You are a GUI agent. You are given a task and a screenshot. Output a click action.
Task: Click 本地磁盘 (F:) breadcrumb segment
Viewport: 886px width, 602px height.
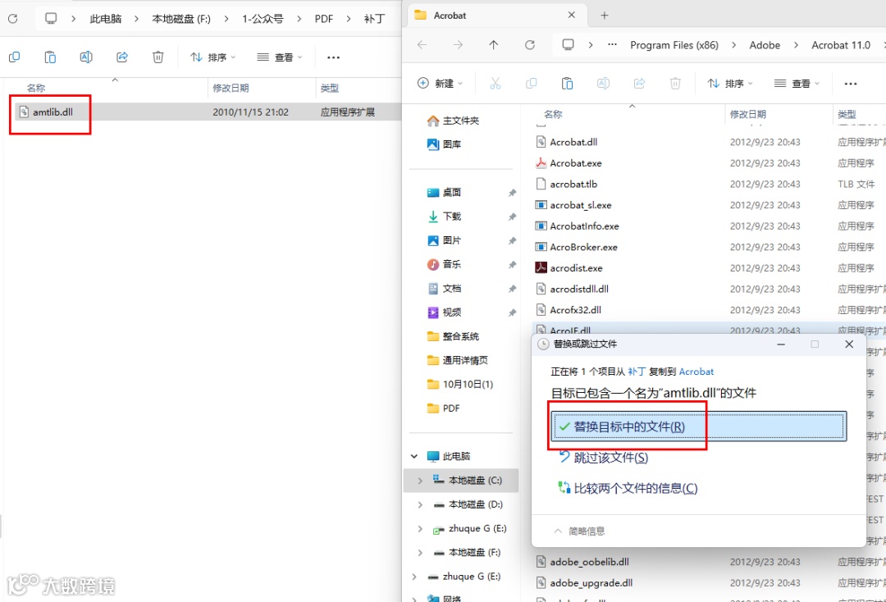pyautogui.click(x=180, y=19)
